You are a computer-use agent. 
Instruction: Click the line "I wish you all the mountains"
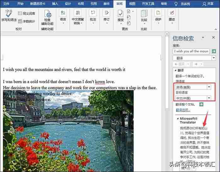(x=64, y=70)
